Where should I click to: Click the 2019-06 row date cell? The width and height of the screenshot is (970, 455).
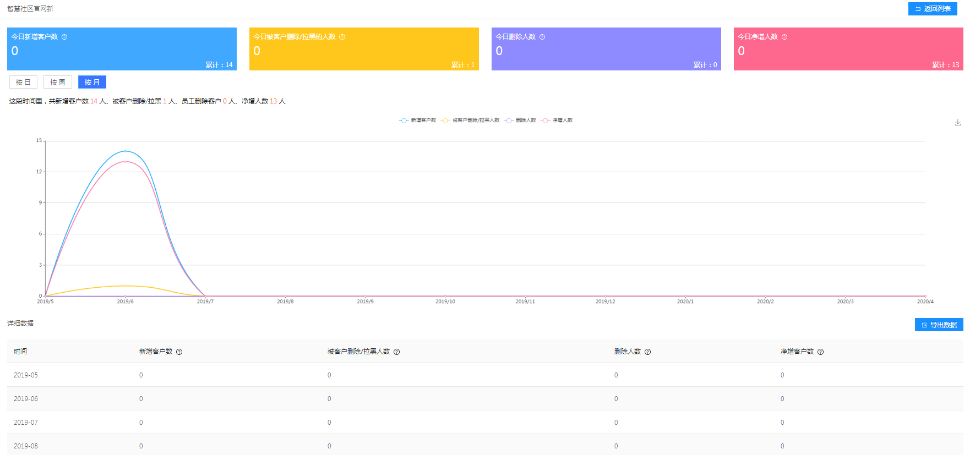pos(26,399)
